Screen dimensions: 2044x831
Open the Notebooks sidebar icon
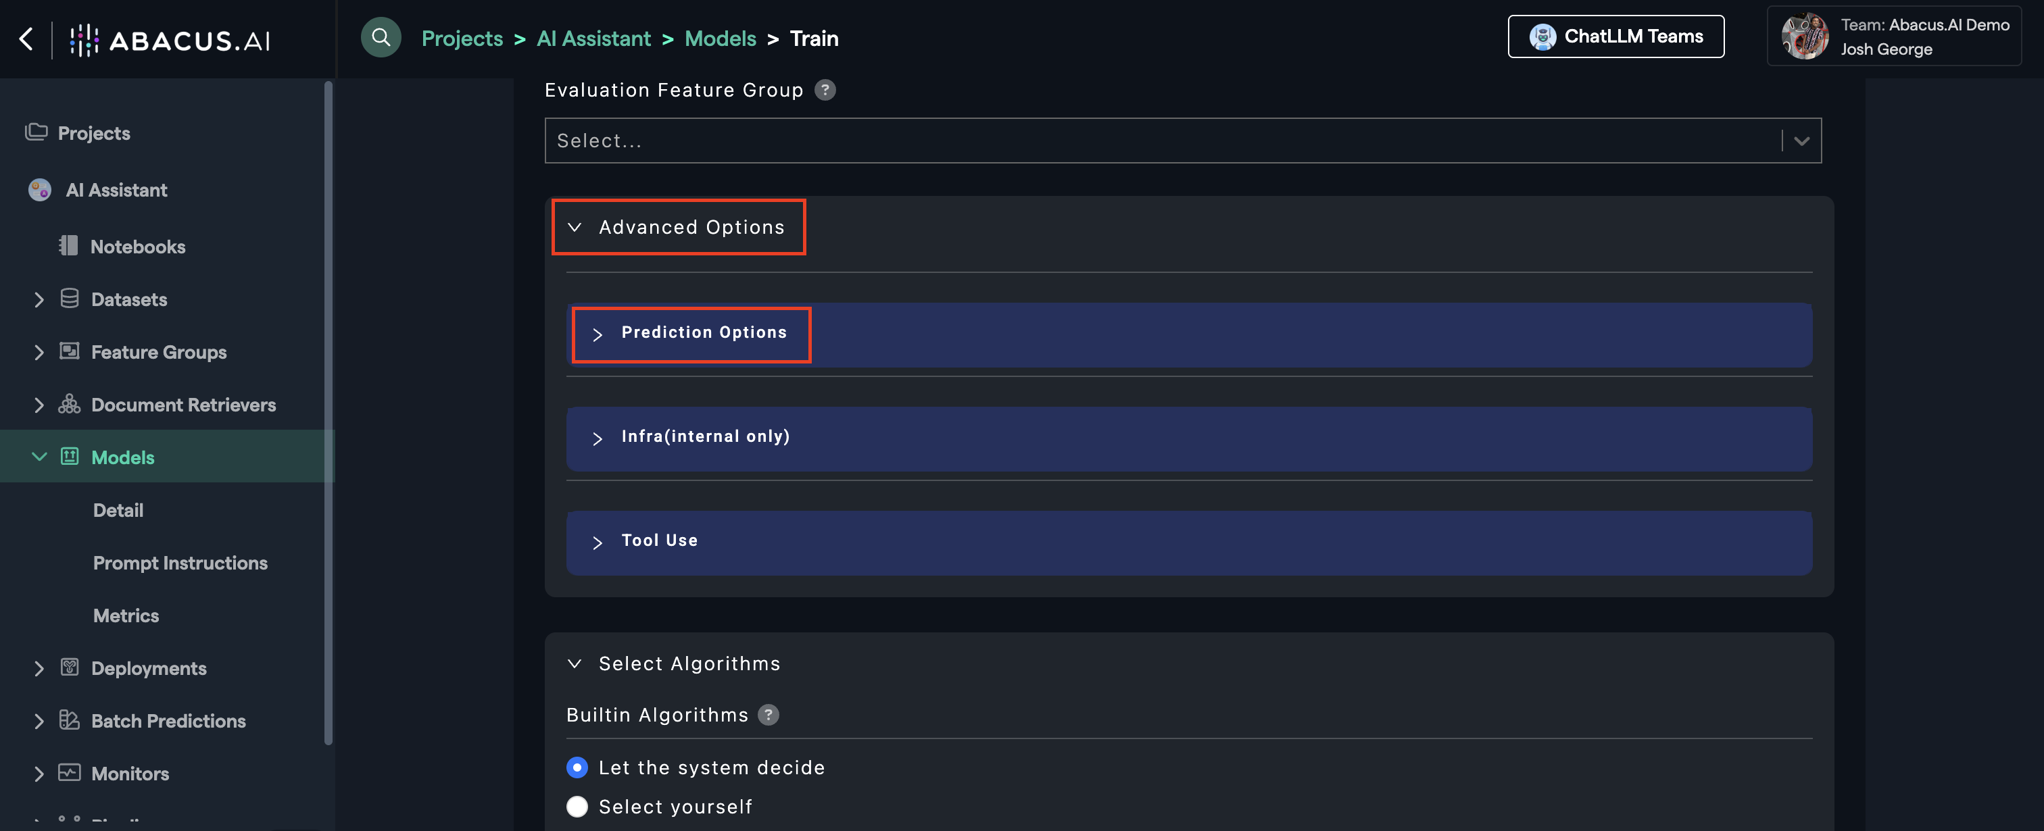(69, 246)
